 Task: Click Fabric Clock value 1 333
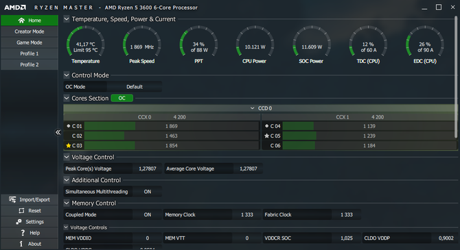(347, 214)
